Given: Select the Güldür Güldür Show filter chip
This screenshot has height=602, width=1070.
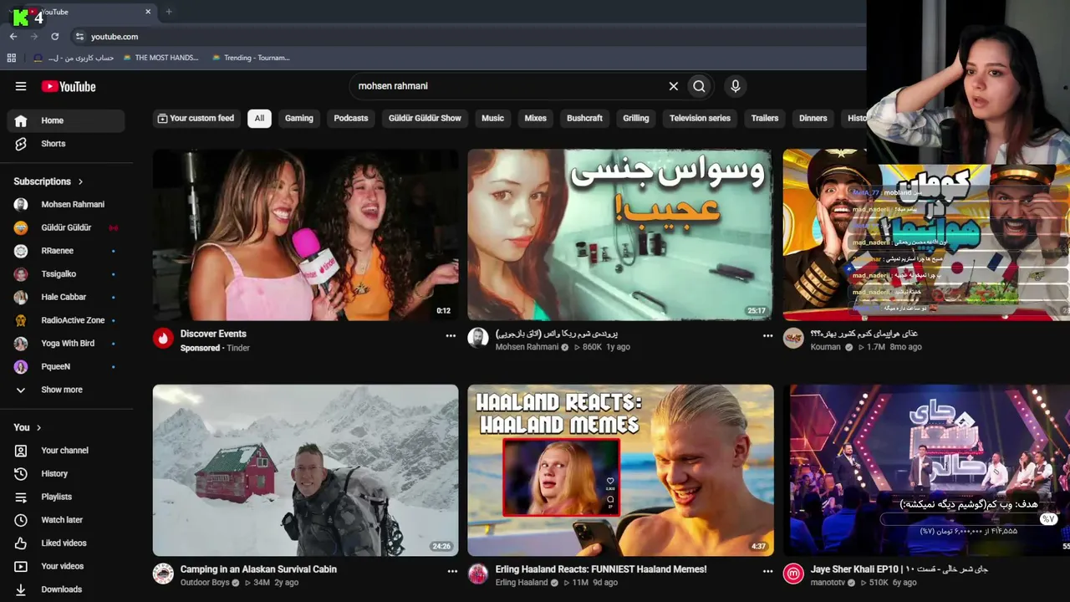Looking at the screenshot, I should point(425,118).
